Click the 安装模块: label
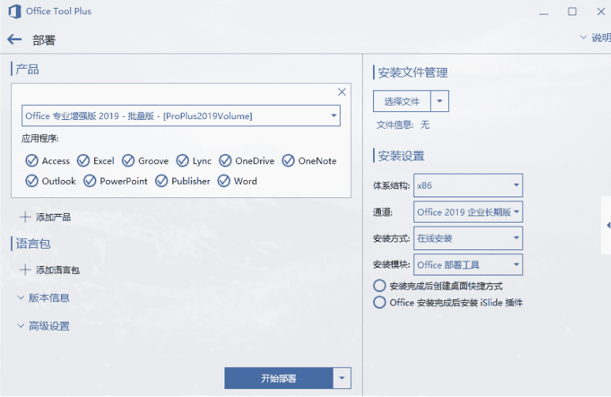This screenshot has width=611, height=397. (391, 264)
